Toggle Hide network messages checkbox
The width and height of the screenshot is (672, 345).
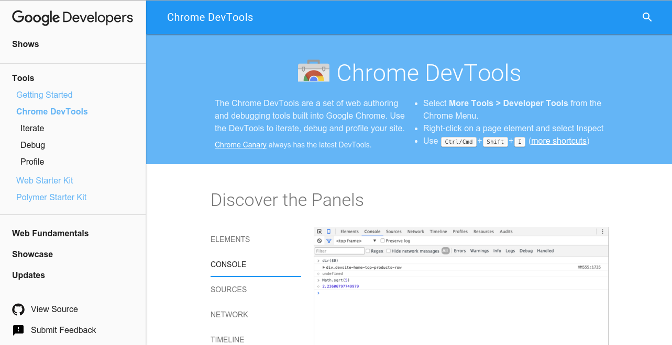point(389,251)
